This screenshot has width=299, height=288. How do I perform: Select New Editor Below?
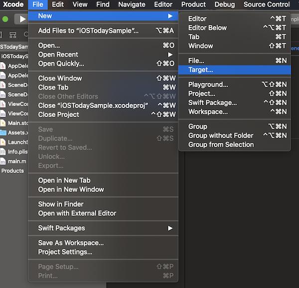coord(235,28)
